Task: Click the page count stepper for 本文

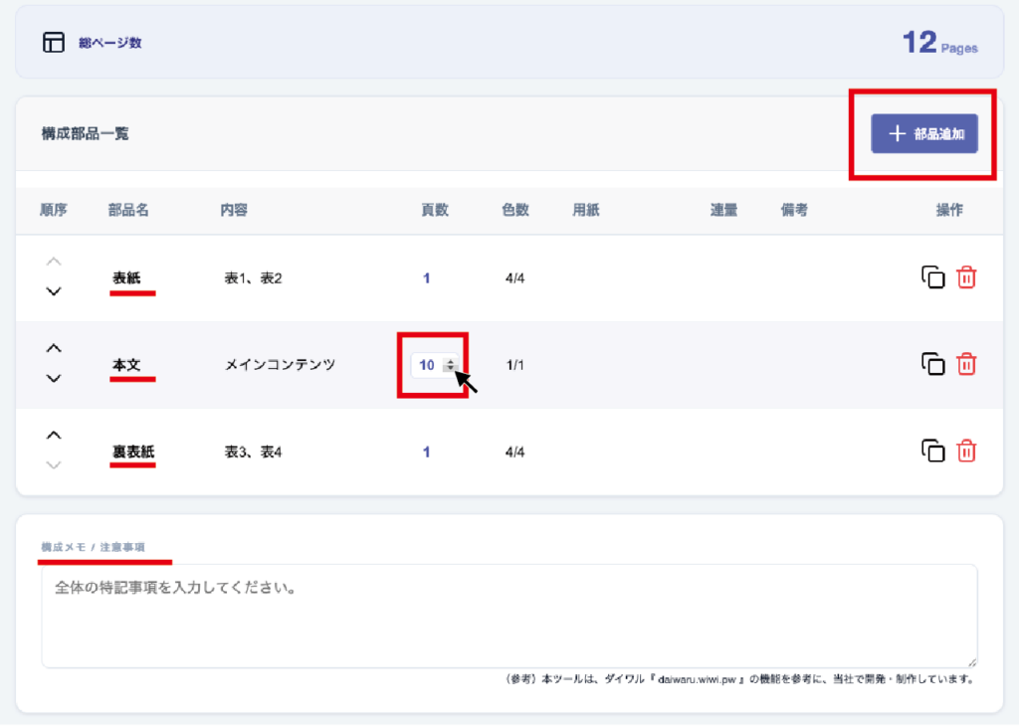Action: click(x=450, y=365)
